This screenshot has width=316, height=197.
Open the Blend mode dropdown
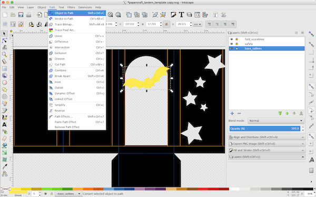coord(275,121)
